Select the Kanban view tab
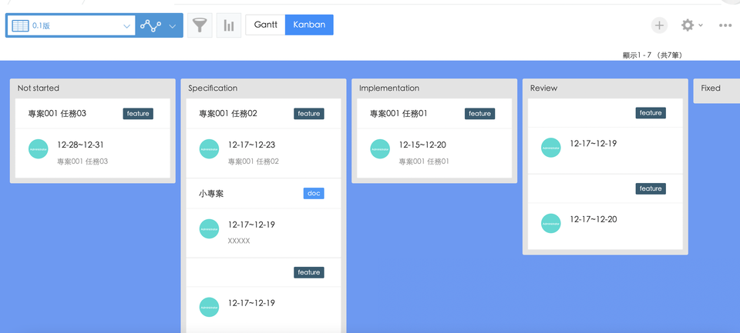 309,25
